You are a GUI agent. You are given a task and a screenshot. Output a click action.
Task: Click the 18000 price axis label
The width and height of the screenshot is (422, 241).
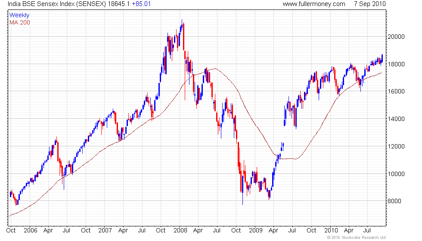coord(396,64)
